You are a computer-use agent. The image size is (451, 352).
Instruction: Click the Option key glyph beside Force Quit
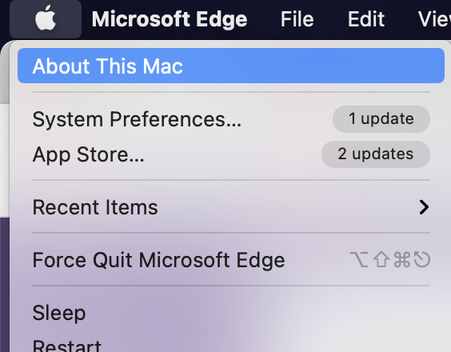tap(359, 259)
